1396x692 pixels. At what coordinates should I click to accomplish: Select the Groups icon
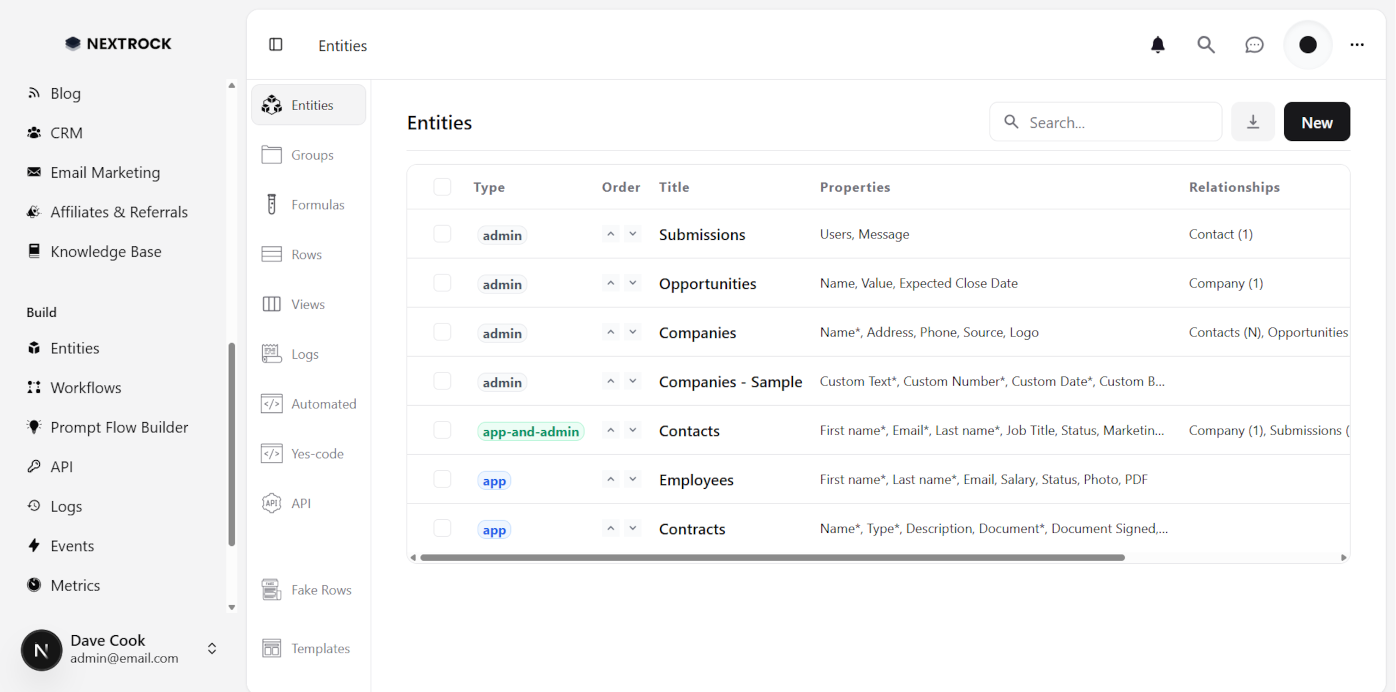272,155
